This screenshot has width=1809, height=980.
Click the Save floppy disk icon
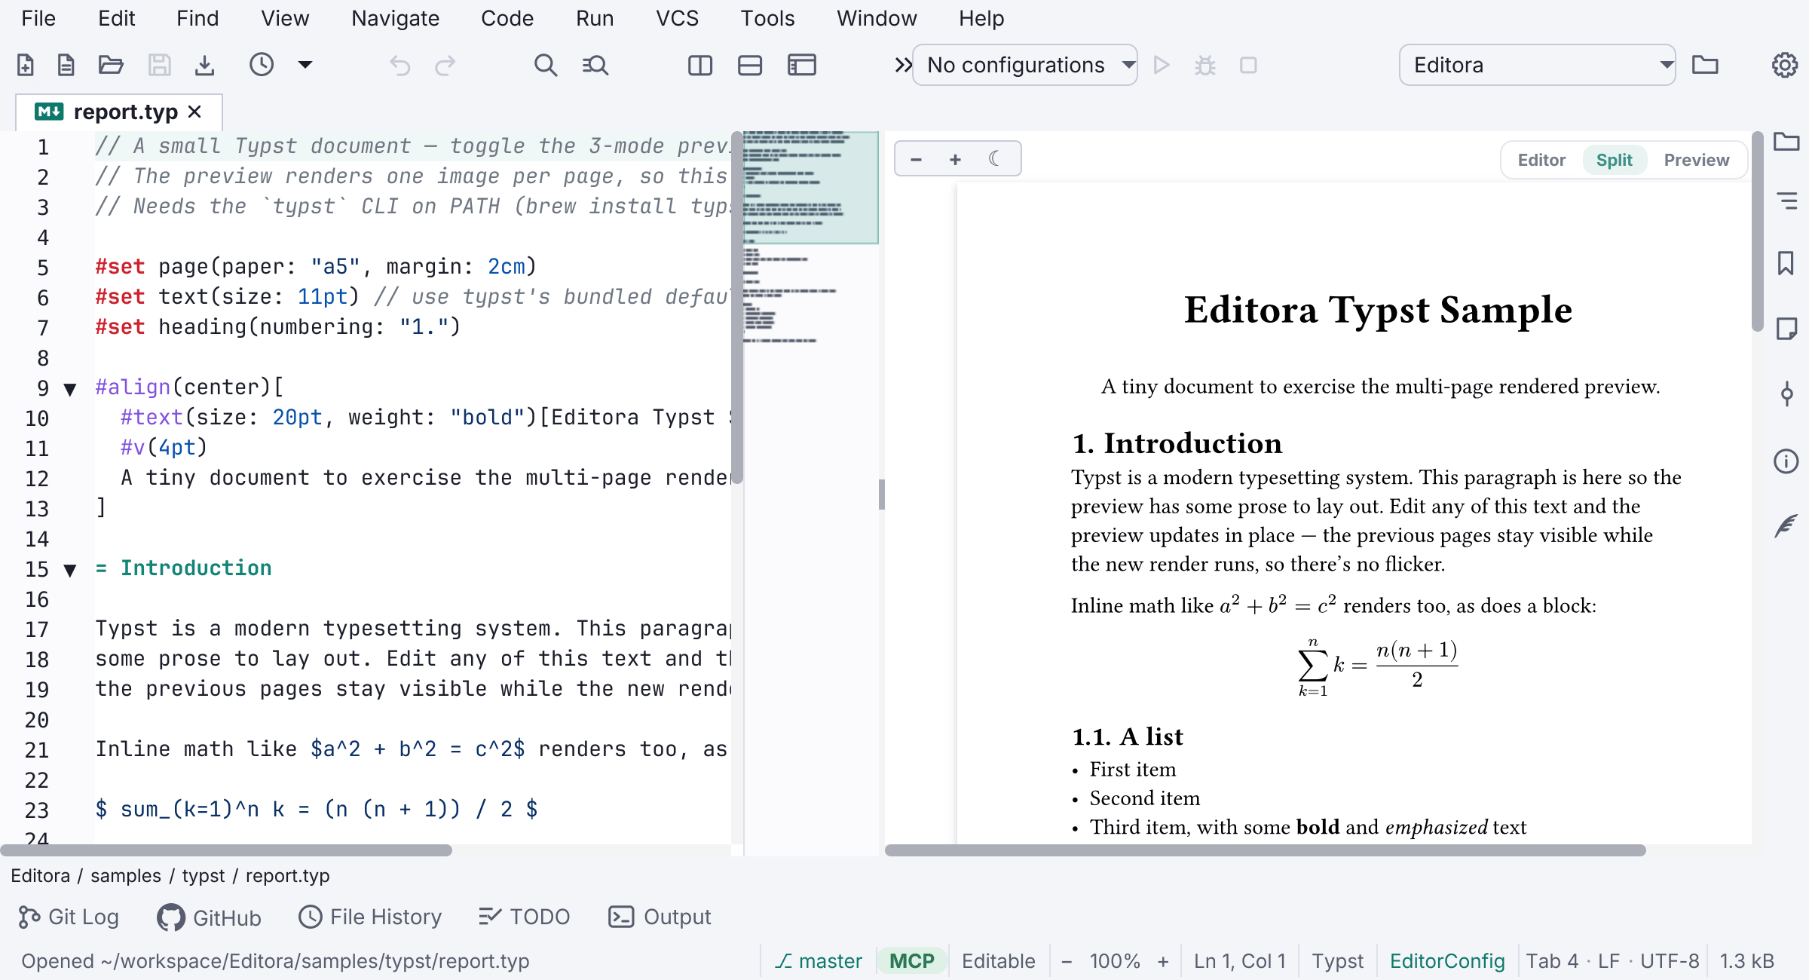tap(159, 66)
